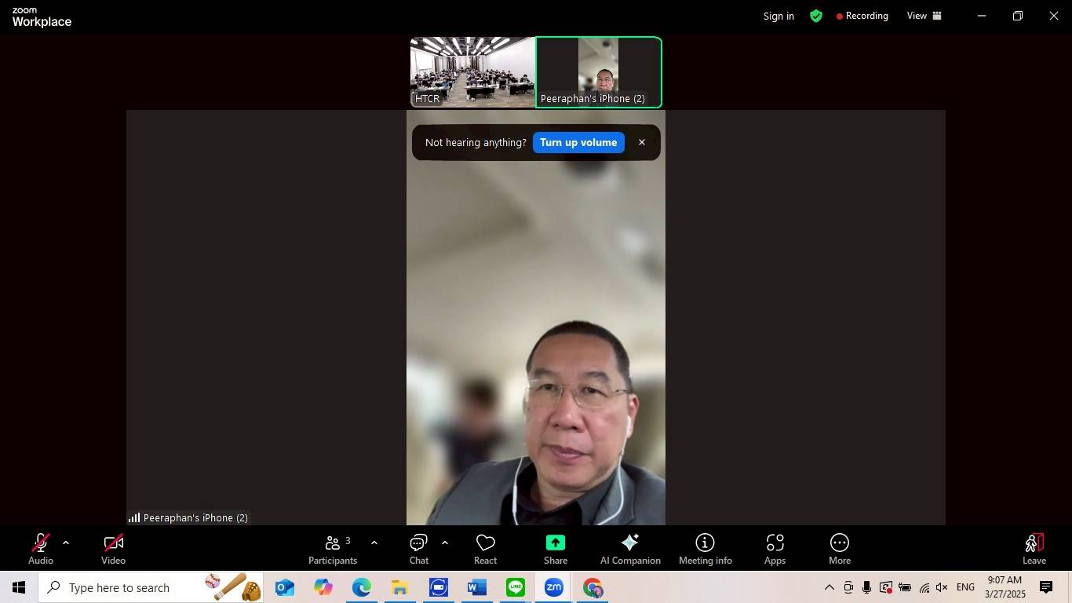The width and height of the screenshot is (1072, 603).
Task: Toggle the Participants list panel
Action: click(333, 548)
